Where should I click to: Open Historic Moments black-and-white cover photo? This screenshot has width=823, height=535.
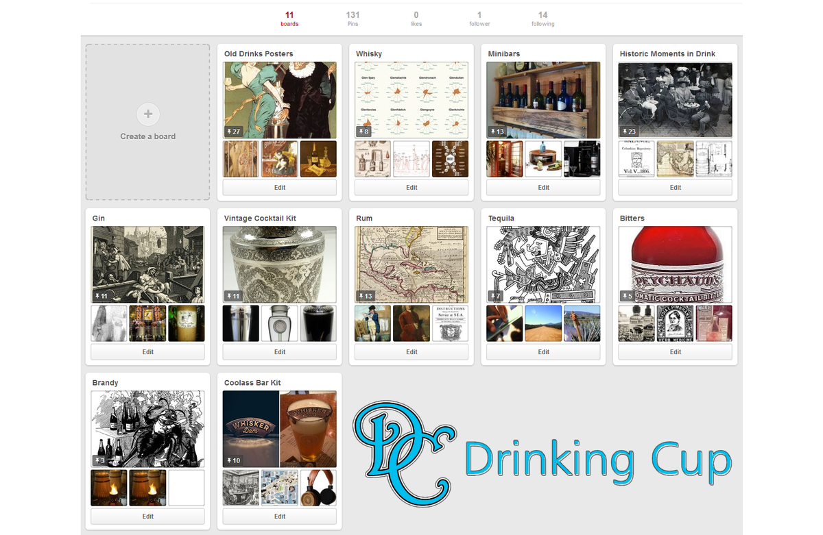click(675, 100)
